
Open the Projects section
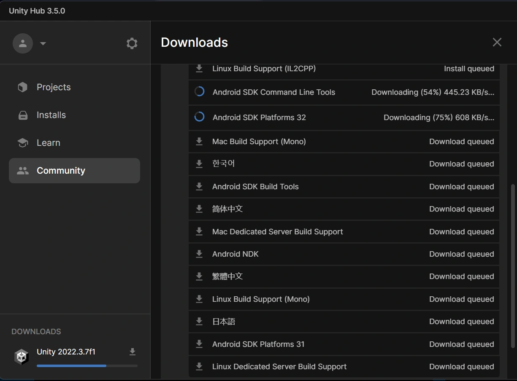(54, 87)
